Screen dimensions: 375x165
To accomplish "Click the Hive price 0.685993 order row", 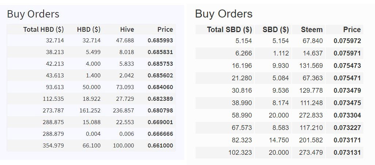I will pyautogui.click(x=91, y=41).
